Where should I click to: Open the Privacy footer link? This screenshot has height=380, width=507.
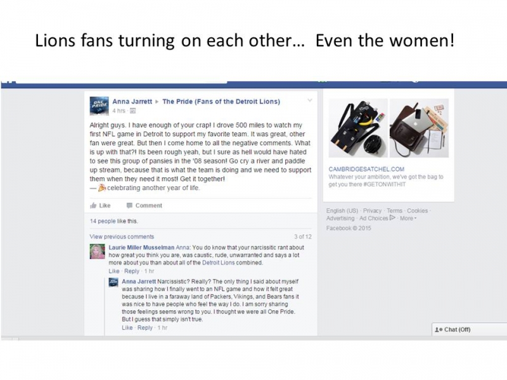coord(372,211)
